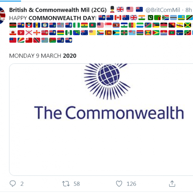The width and height of the screenshot is (193, 193).
Task: Click the MONDAY 9 MARCH 2020 tweet text
Action: tap(43, 56)
